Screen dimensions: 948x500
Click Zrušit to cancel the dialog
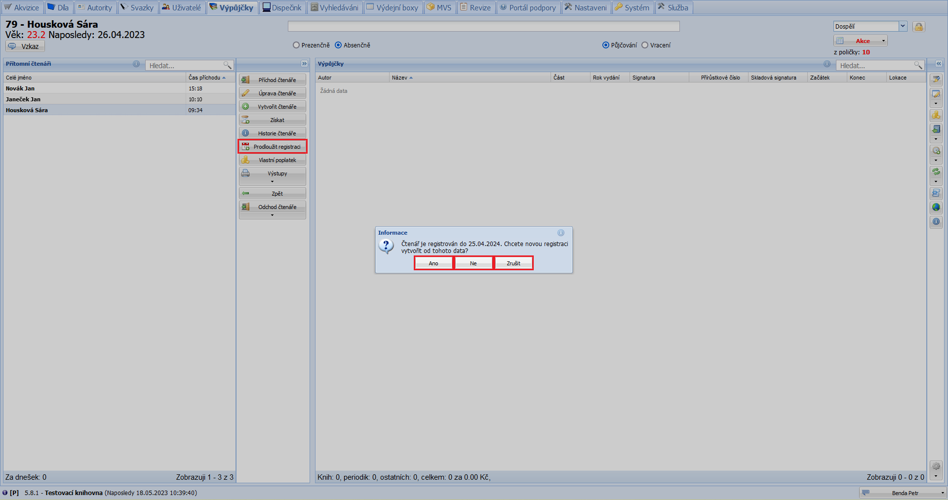(513, 263)
